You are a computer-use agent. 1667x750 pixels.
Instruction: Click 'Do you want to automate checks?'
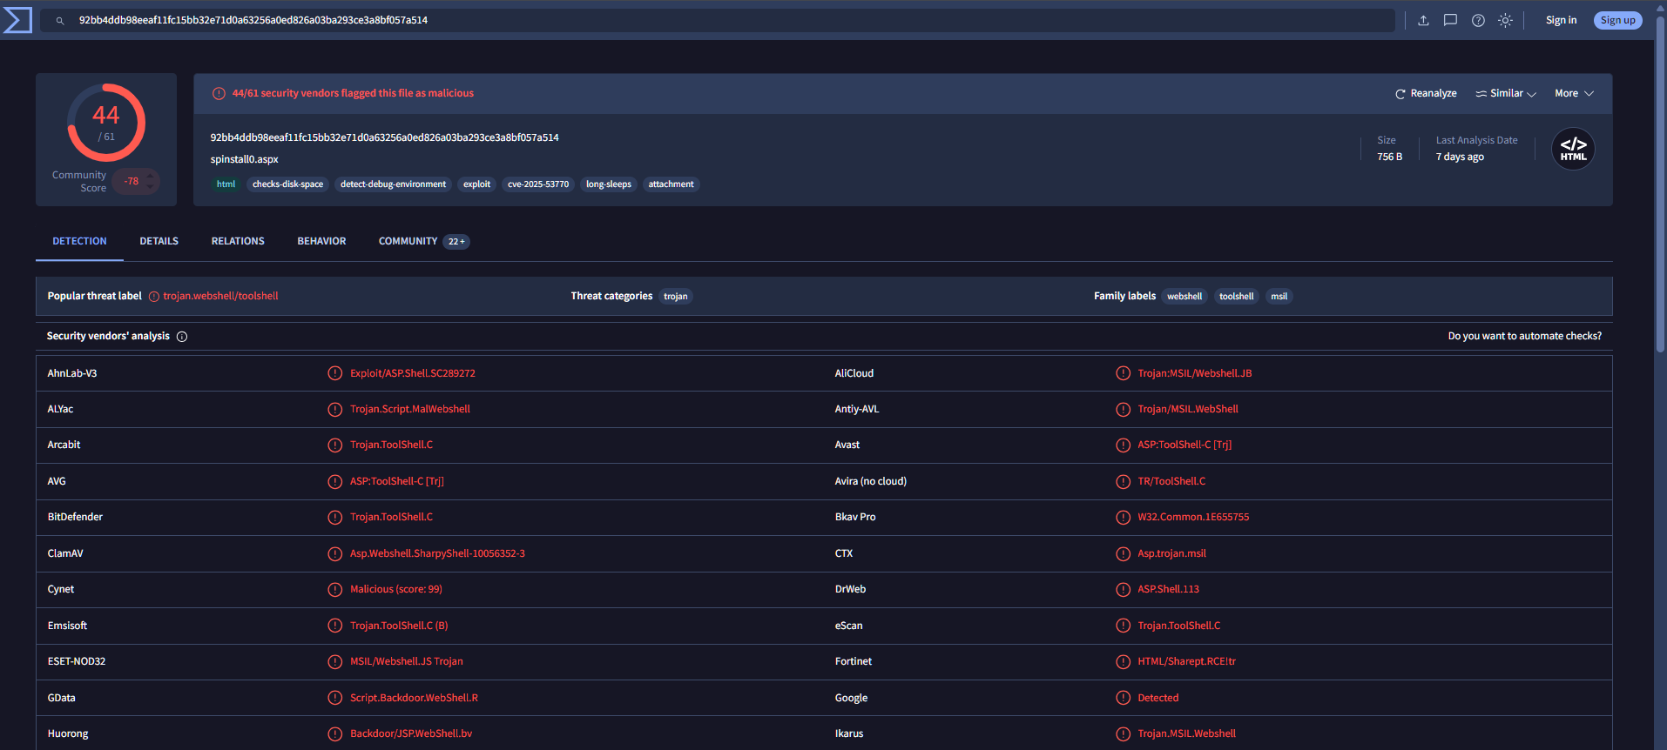point(1524,336)
